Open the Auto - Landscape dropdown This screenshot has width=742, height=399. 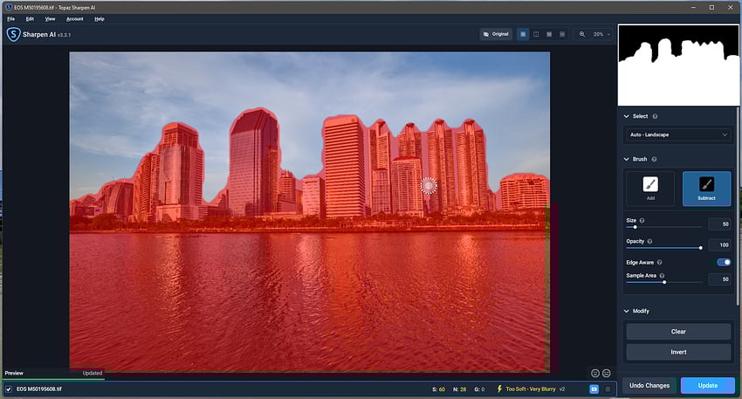click(x=678, y=134)
